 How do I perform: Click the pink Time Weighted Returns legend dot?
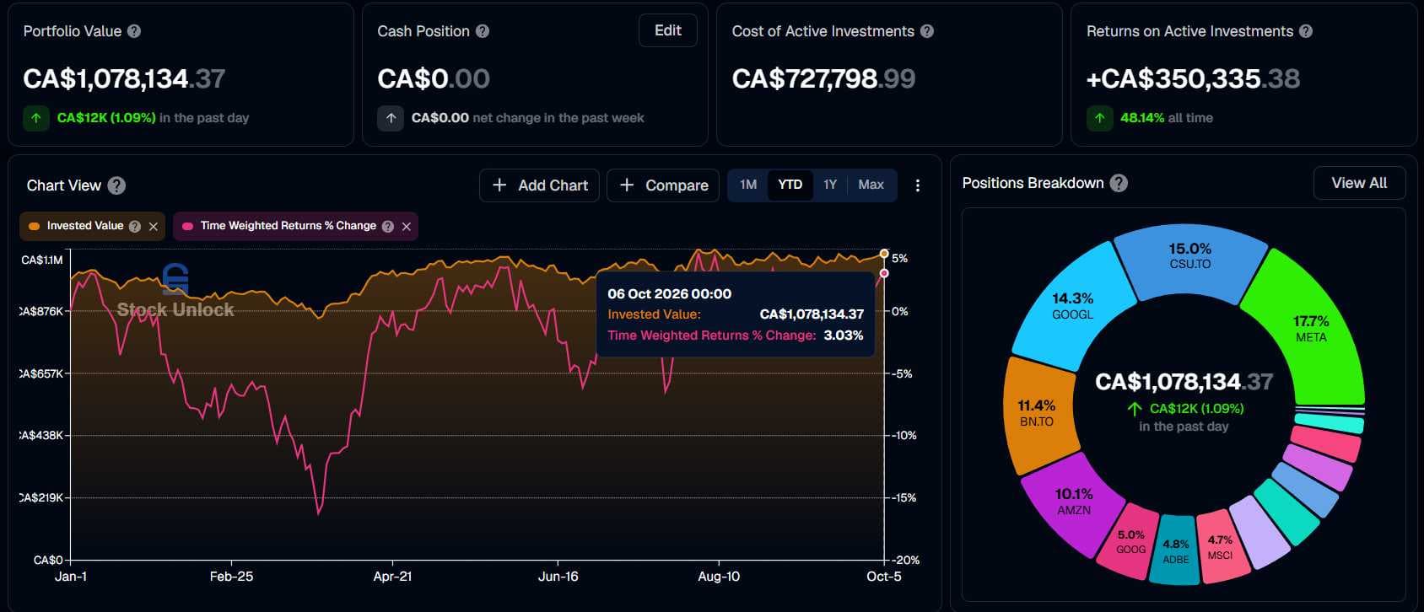coord(188,226)
